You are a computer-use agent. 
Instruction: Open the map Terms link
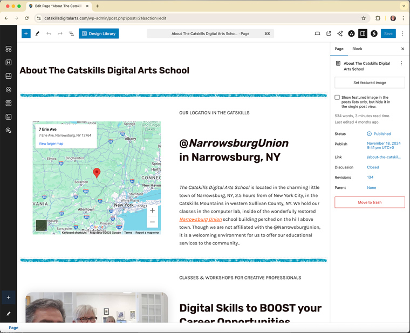[x=128, y=233]
